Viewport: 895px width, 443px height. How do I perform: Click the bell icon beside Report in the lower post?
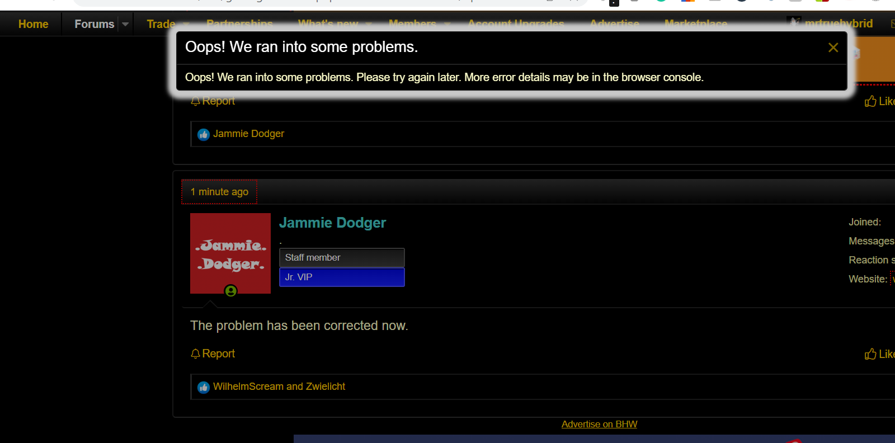click(195, 354)
